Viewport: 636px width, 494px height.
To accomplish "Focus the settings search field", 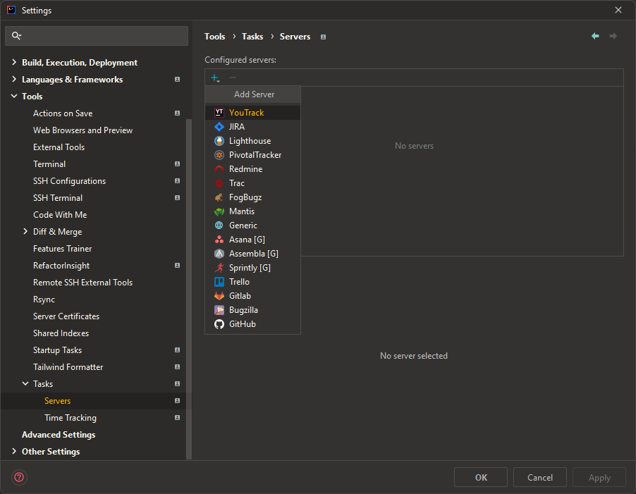I will coord(97,36).
